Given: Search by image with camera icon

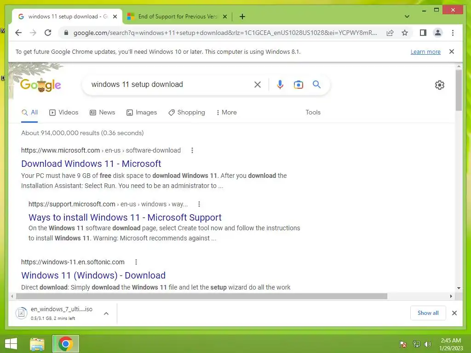Looking at the screenshot, I should coord(298,85).
